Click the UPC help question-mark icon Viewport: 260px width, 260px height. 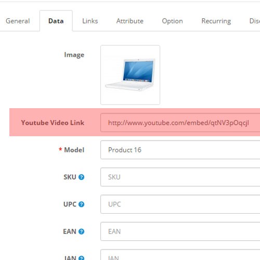pyautogui.click(x=81, y=204)
